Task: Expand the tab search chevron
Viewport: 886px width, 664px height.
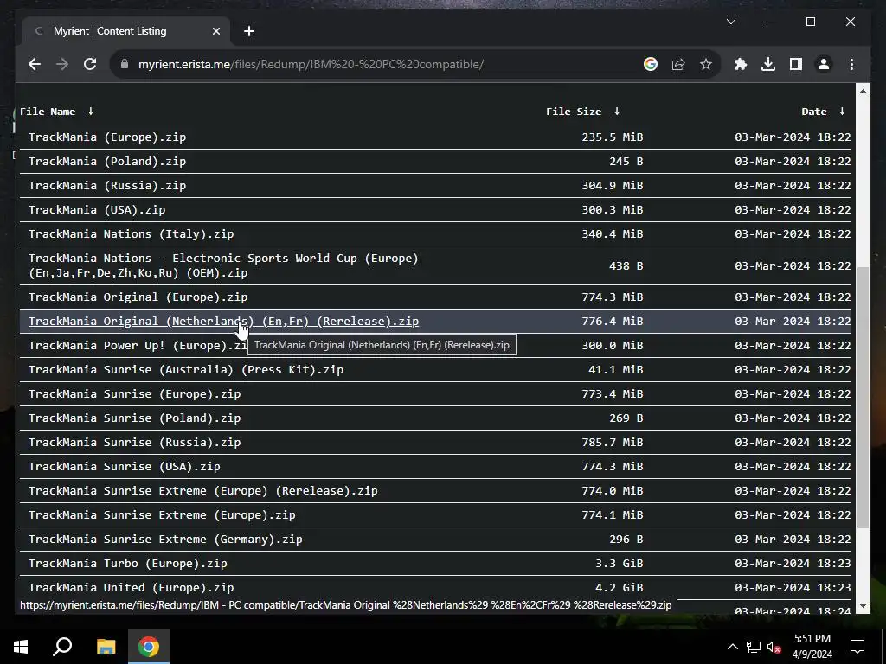Action: [730, 22]
